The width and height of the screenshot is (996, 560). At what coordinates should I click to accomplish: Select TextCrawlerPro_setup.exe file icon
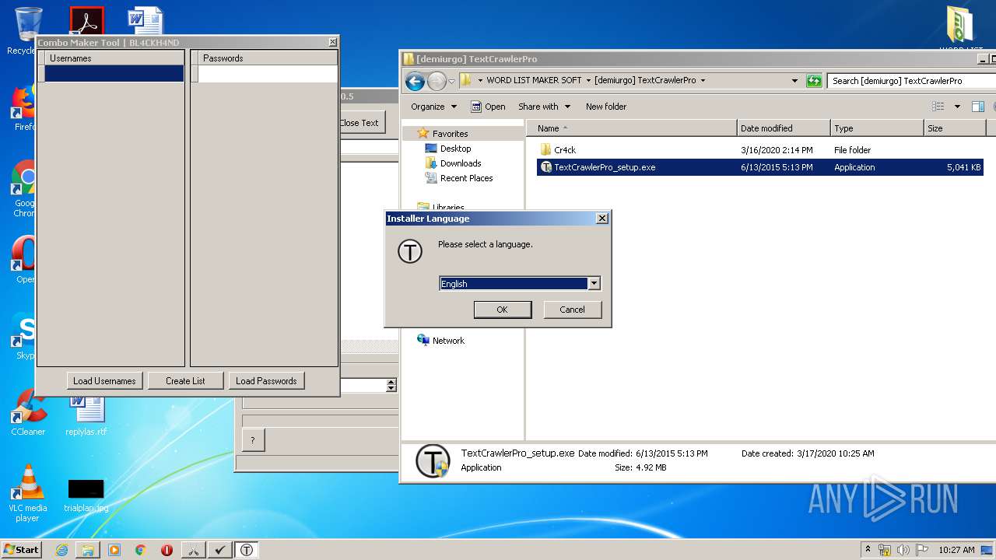coord(546,167)
